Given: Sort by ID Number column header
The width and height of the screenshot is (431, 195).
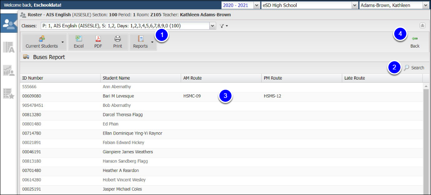Looking at the screenshot, I should (60, 78).
